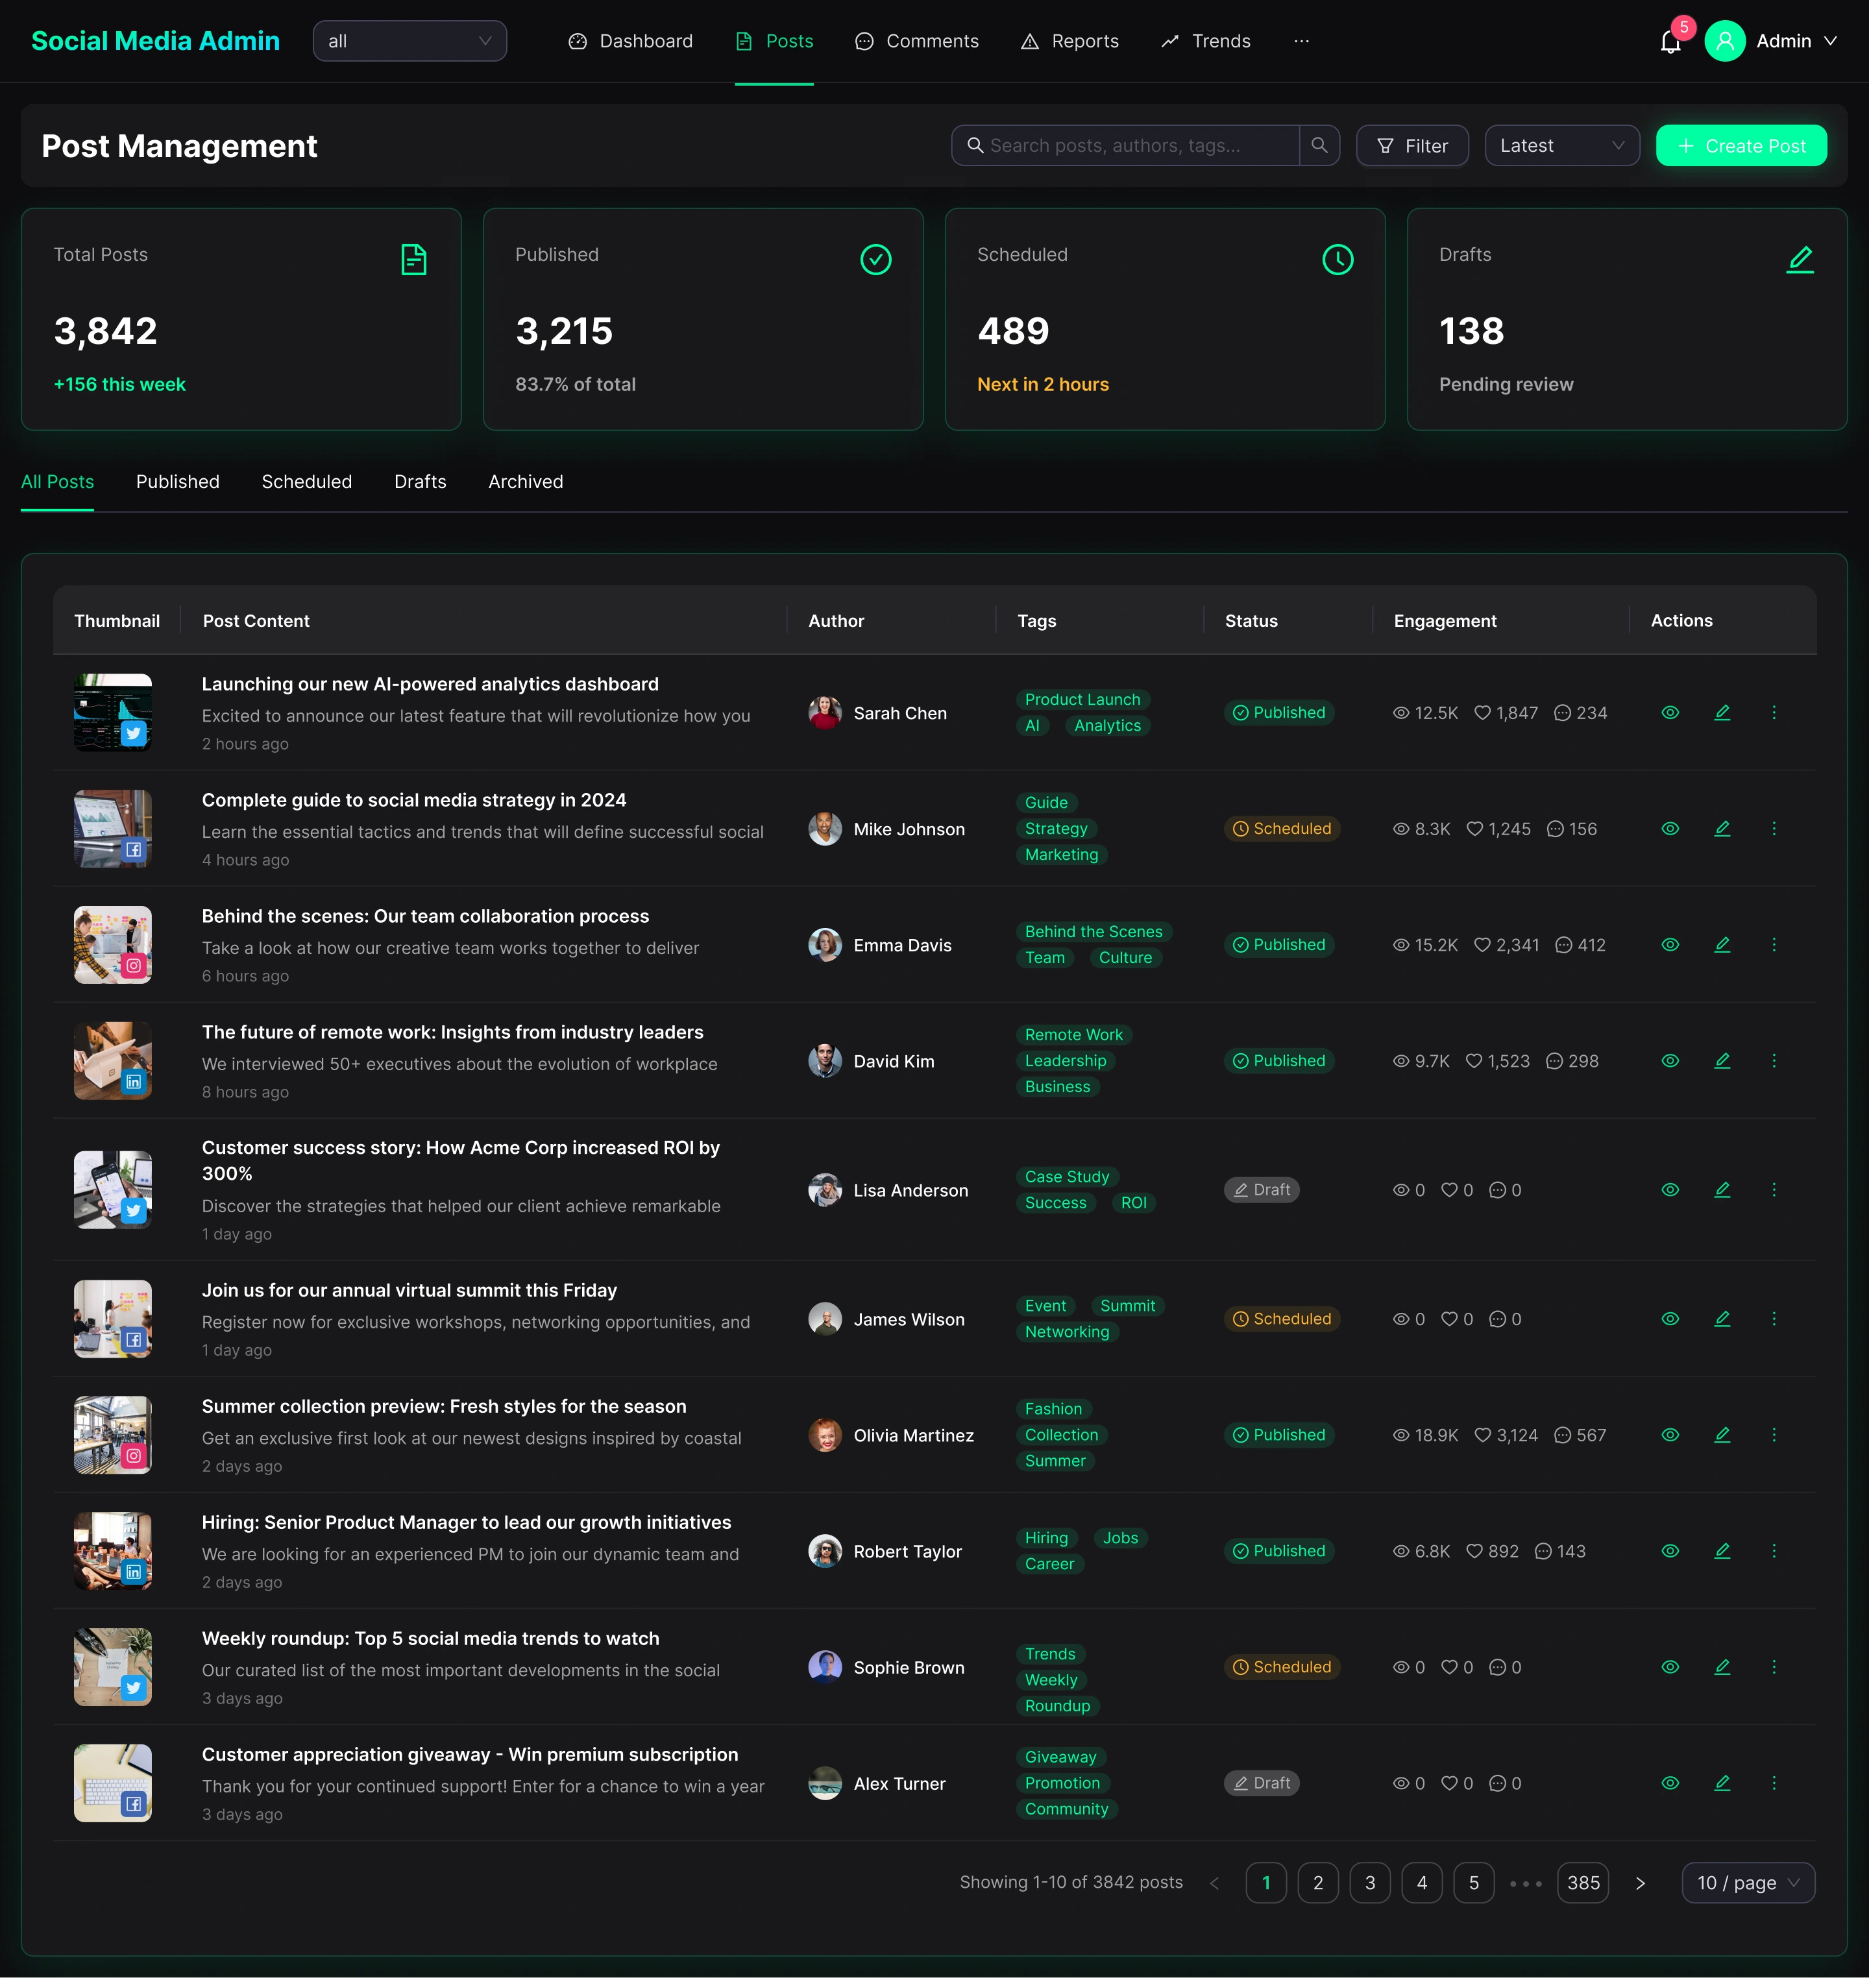Image resolution: width=1869 pixels, height=1978 pixels.
Task: Go to next page arrow
Action: (1640, 1883)
